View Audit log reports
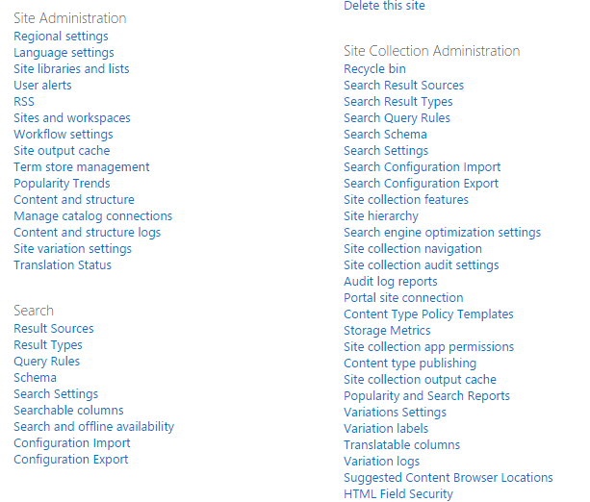Viewport: 590px width, 502px height. (390, 282)
